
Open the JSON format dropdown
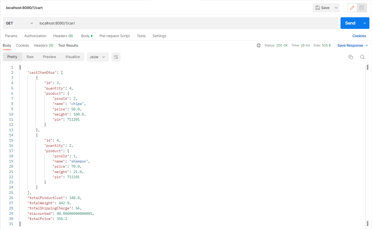(x=98, y=57)
